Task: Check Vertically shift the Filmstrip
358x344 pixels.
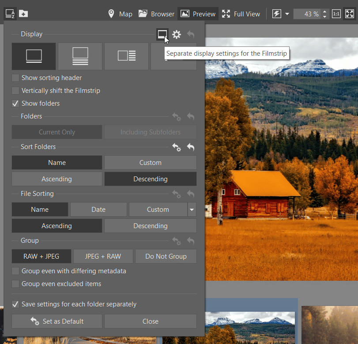Action: coord(15,90)
